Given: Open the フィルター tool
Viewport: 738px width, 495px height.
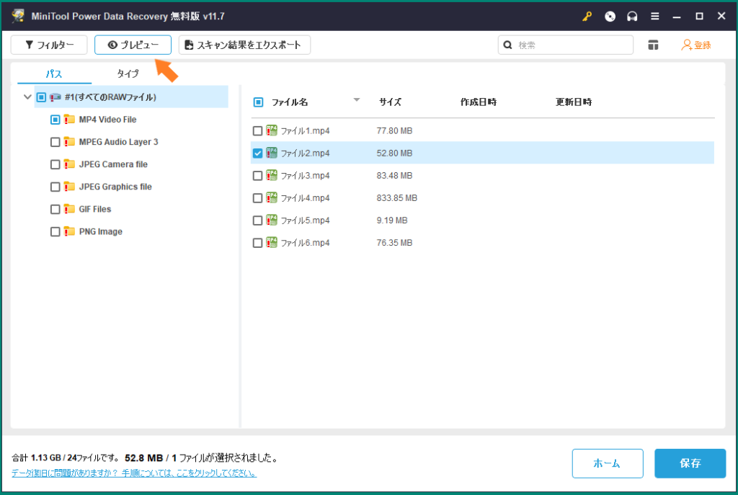Looking at the screenshot, I should coord(49,44).
